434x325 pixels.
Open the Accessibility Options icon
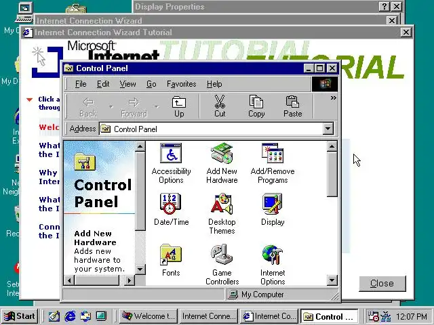171,163
